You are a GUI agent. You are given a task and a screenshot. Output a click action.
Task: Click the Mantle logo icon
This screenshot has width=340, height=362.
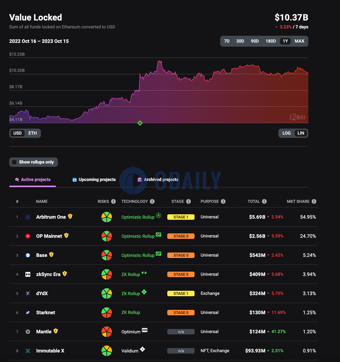point(28,332)
